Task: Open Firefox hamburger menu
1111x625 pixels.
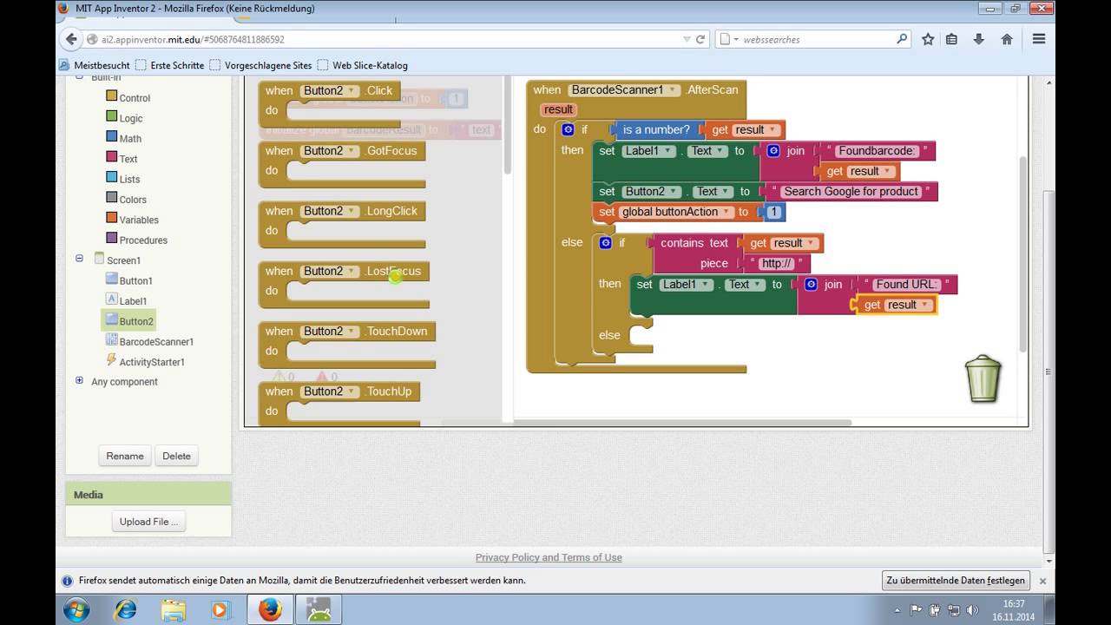Action: 1038,39
